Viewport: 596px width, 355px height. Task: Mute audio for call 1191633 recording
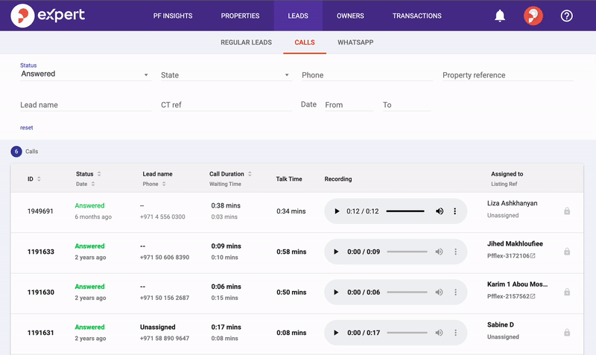point(440,252)
